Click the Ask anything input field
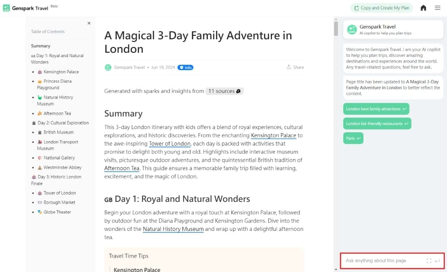 click(382, 260)
